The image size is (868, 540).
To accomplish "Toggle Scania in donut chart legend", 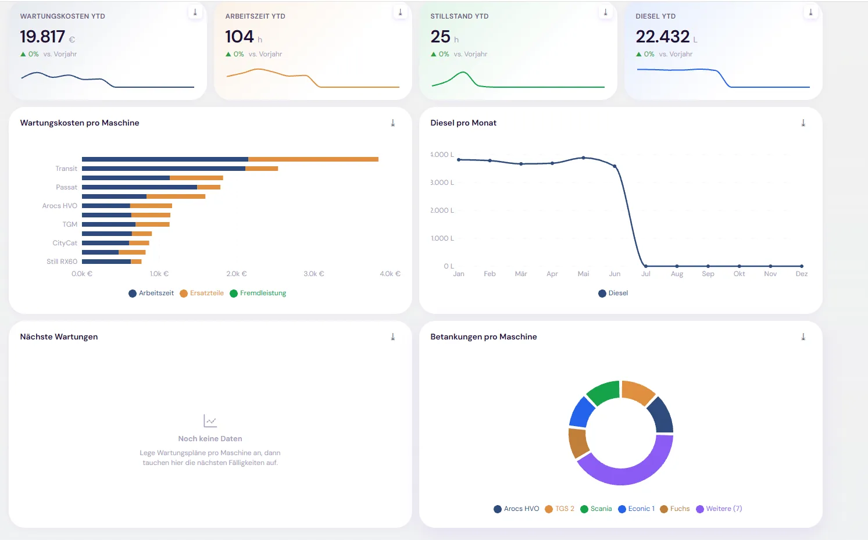I will (x=596, y=509).
